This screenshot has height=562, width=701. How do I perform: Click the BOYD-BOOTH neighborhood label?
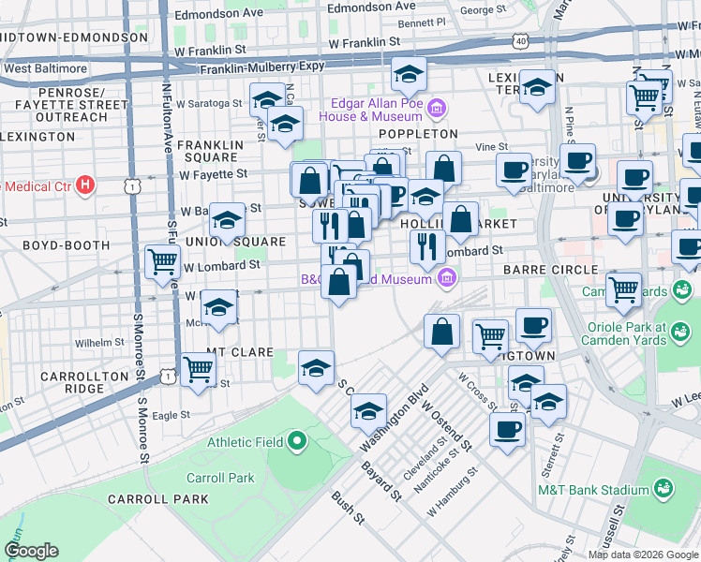67,245
